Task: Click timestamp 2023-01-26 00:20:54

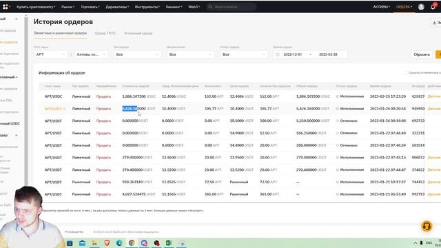Action: [x=388, y=109]
